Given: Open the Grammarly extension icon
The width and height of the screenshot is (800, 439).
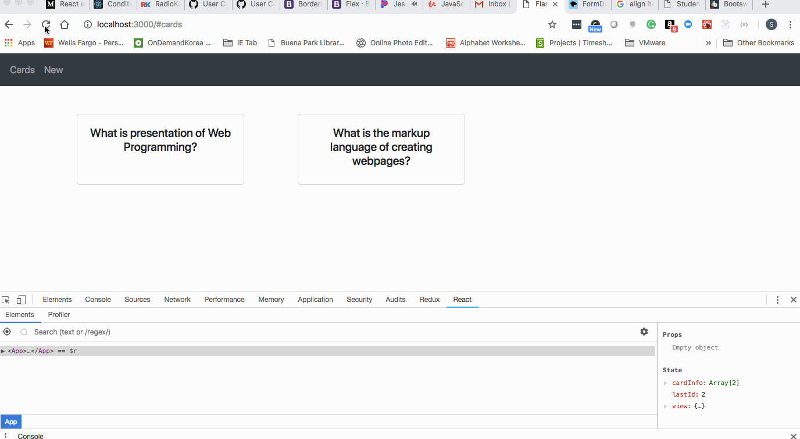Looking at the screenshot, I should (x=651, y=24).
